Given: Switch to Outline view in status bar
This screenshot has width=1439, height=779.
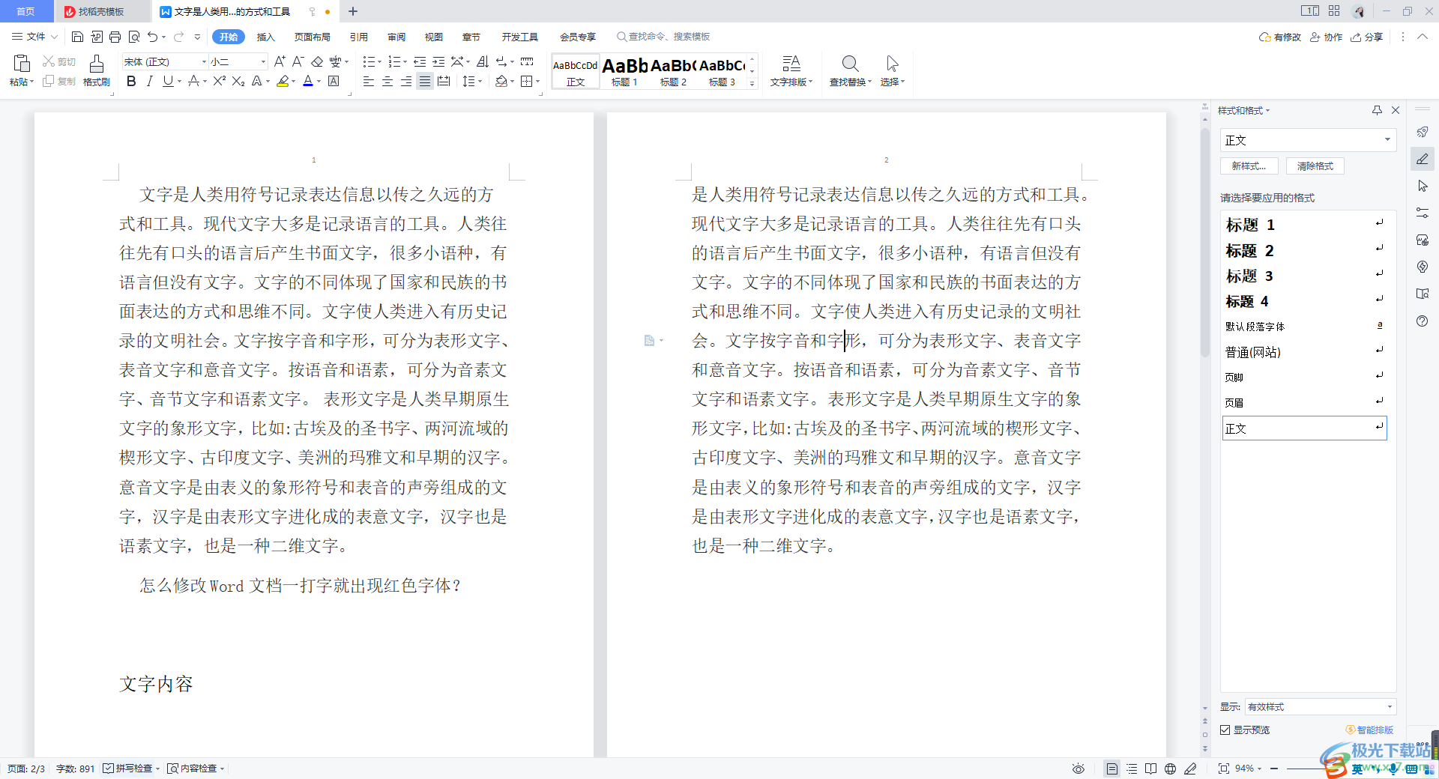Looking at the screenshot, I should pyautogui.click(x=1132, y=769).
